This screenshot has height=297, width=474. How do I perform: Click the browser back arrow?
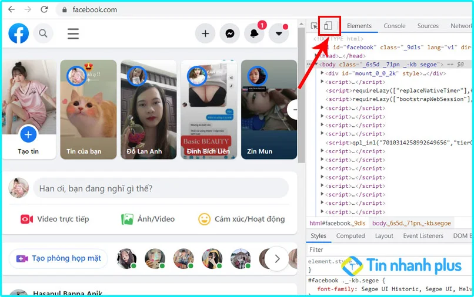pyautogui.click(x=12, y=9)
